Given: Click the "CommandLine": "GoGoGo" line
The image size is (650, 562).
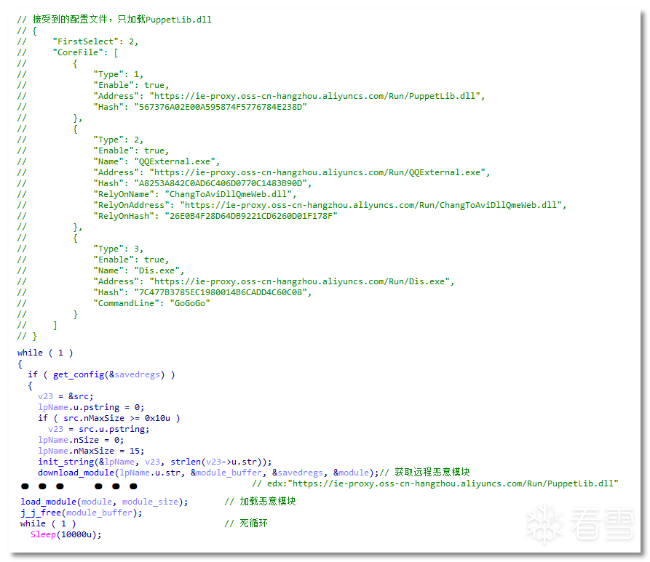Looking at the screenshot, I should pyautogui.click(x=151, y=303).
